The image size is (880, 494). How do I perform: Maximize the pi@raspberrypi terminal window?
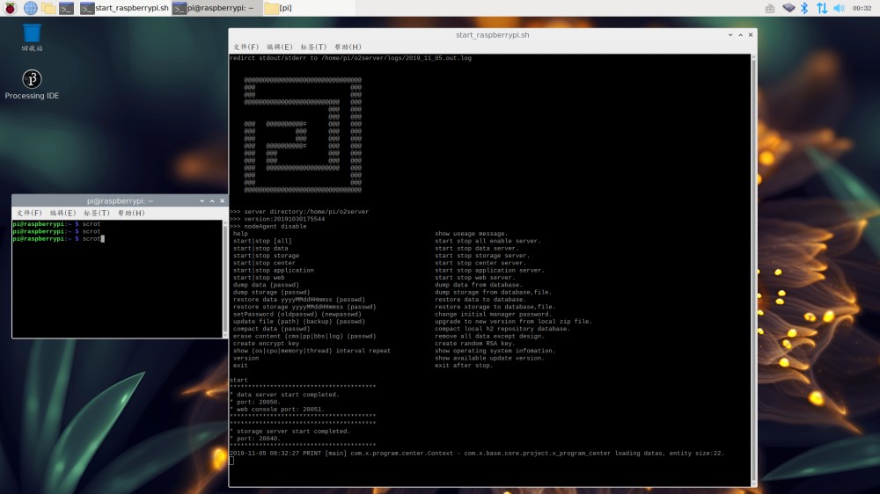pos(212,200)
